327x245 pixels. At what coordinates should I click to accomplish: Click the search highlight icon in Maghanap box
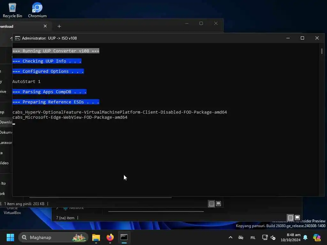coord(79,237)
